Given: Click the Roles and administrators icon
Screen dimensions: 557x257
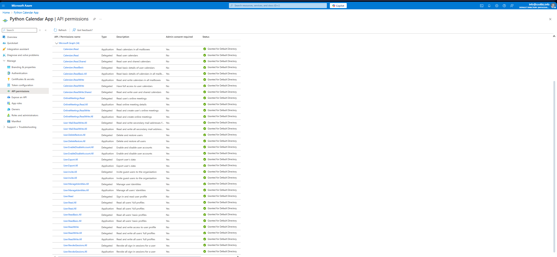Looking at the screenshot, I should click(9, 115).
